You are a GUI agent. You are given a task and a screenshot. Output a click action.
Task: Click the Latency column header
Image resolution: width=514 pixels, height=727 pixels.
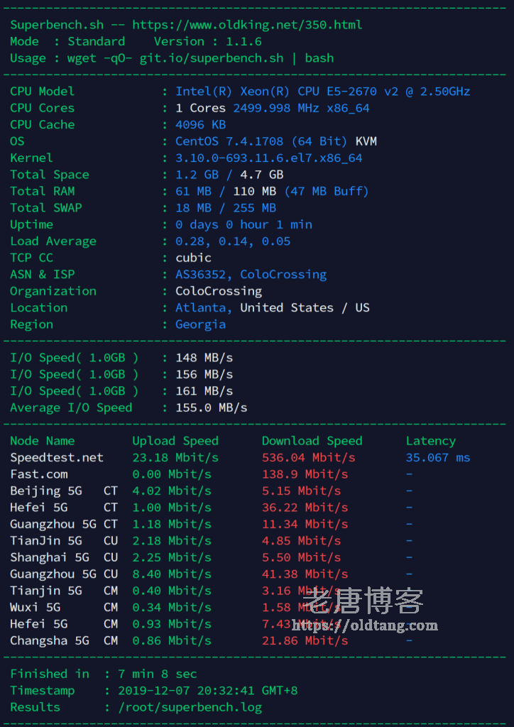click(430, 442)
